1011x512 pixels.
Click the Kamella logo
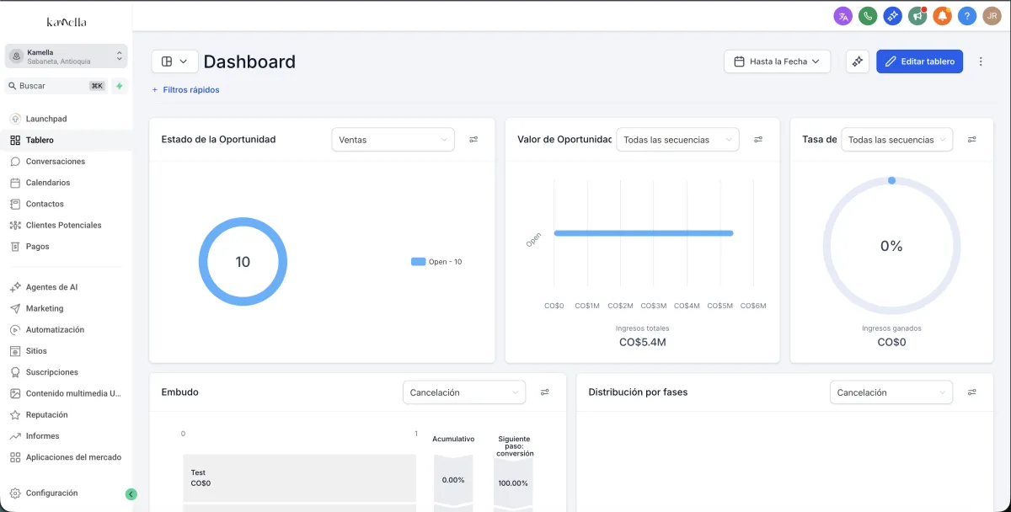point(67,22)
